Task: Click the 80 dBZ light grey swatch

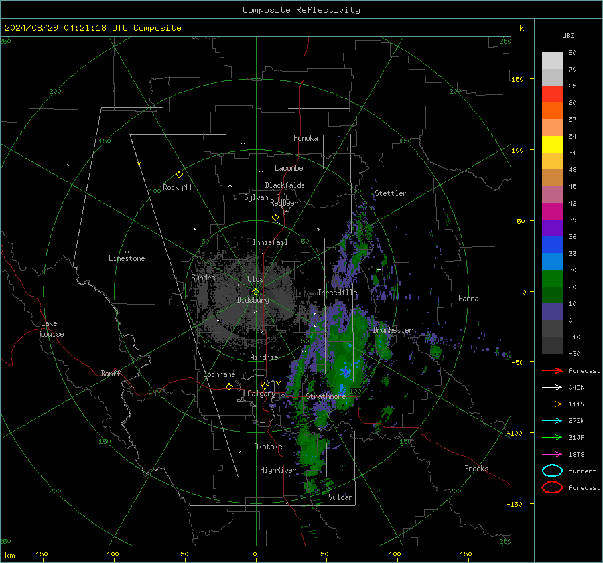Action: coord(552,61)
